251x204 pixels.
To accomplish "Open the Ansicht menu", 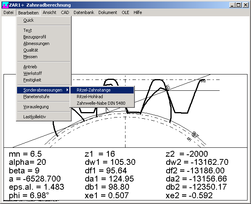I will (50, 12).
